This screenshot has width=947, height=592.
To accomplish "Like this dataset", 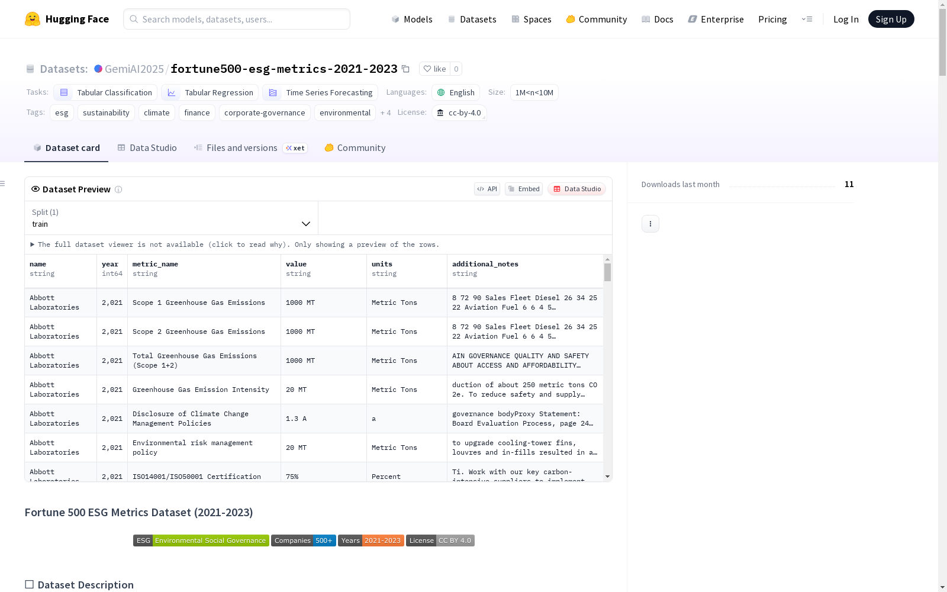I will coord(435,69).
